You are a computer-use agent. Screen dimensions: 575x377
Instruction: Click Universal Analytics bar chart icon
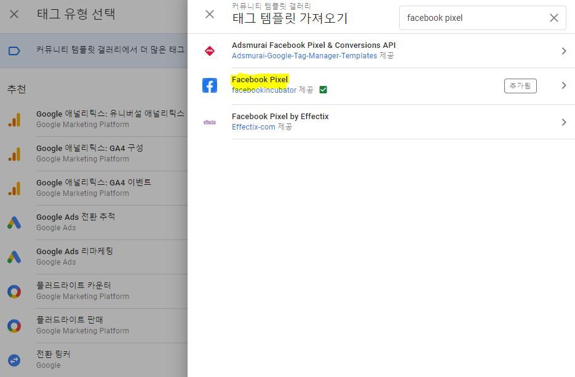pyautogui.click(x=14, y=120)
